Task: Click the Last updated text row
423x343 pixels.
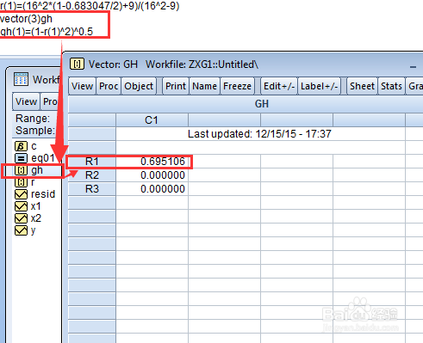Action: click(x=259, y=134)
